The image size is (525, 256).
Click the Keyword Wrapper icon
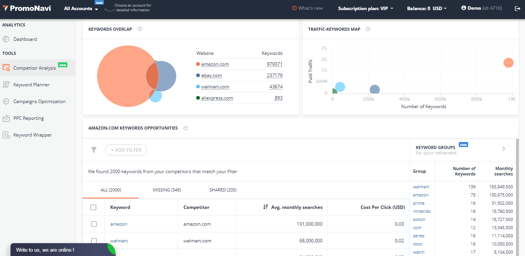click(x=6, y=135)
